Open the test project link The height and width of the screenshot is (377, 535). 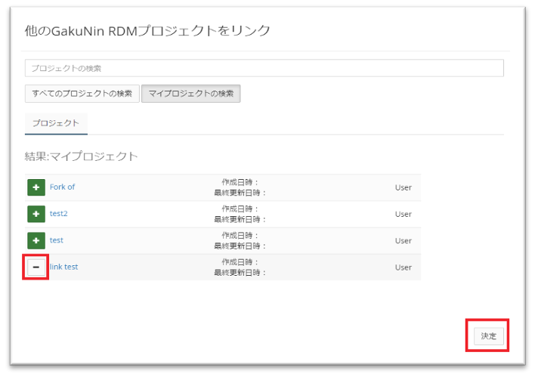pos(57,240)
